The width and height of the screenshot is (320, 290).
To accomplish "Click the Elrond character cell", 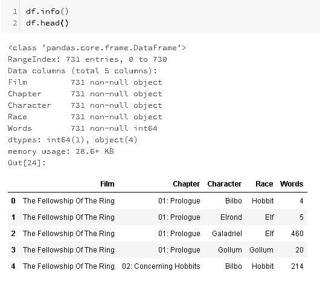I will (x=231, y=217).
